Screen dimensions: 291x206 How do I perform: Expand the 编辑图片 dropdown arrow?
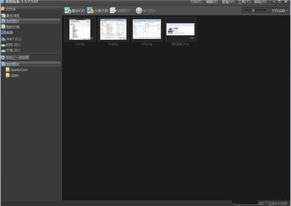[x=132, y=11]
